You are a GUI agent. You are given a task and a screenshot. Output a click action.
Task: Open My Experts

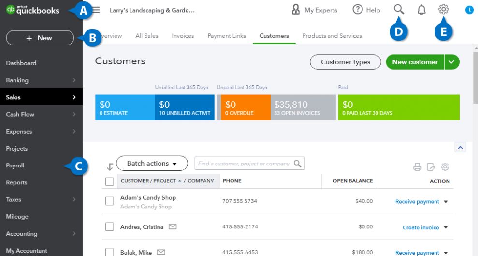315,10
